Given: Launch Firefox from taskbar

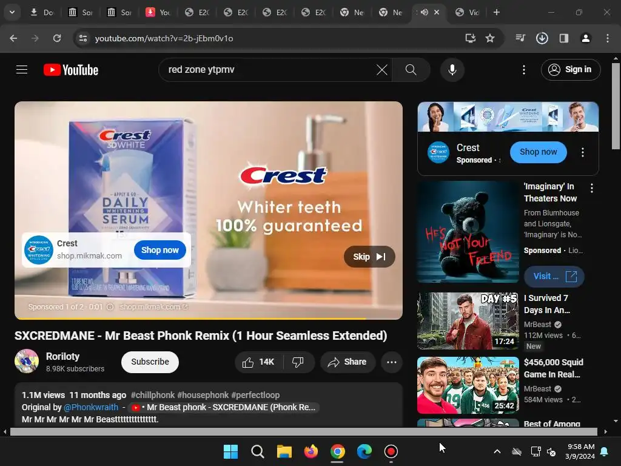Looking at the screenshot, I should [311, 451].
